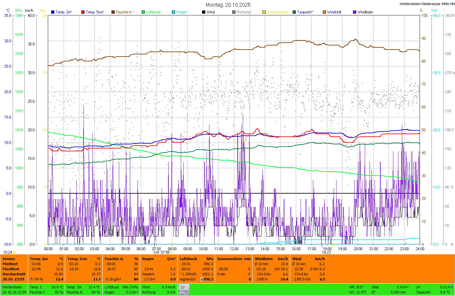The height and width of the screenshot is (296, 455).
Task: Click the 07:58 sunrise time marker
Action: pyautogui.click(x=165, y=252)
